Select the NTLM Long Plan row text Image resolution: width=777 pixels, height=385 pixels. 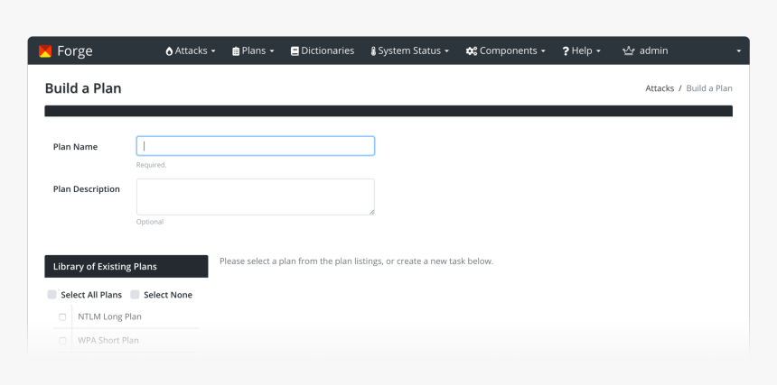(x=109, y=316)
